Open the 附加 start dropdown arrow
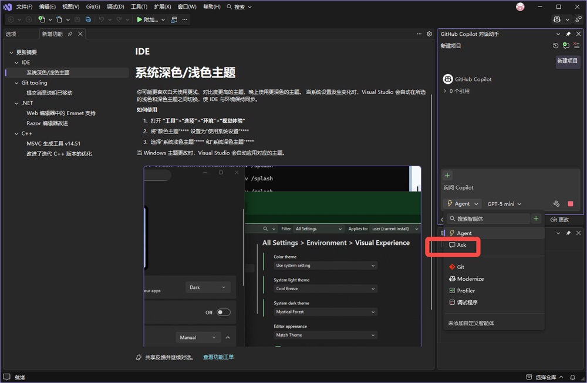 [163, 19]
